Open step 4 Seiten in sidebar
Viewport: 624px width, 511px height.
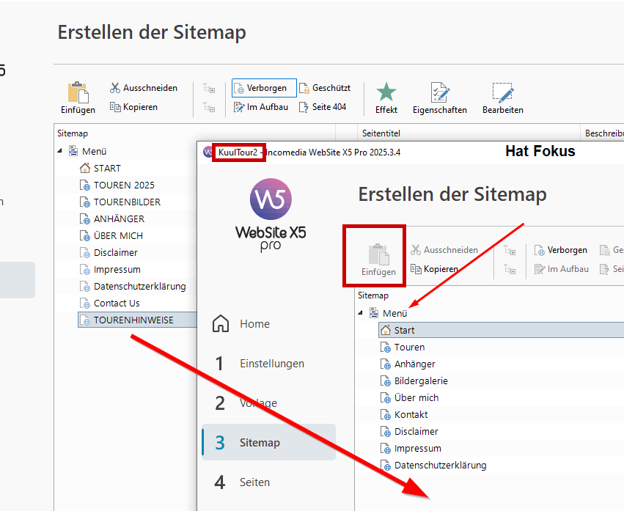pyautogui.click(x=254, y=482)
